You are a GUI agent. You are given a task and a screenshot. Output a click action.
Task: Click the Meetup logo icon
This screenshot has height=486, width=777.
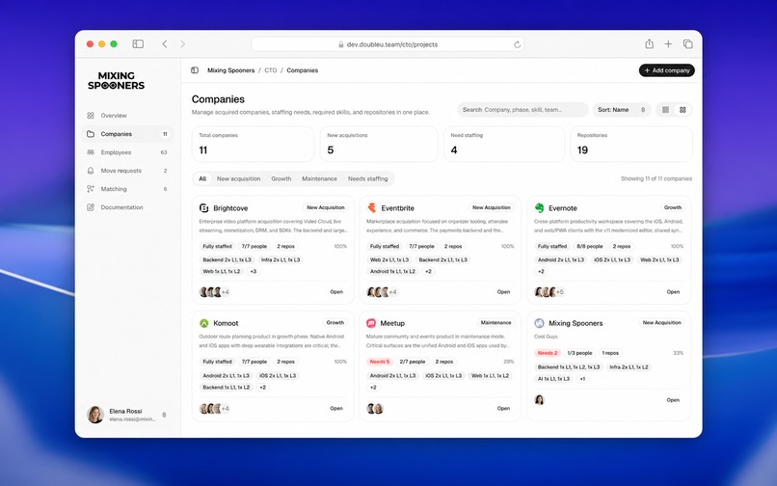tap(371, 323)
